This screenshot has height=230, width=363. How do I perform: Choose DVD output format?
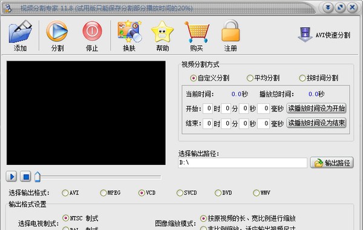[x=223, y=193]
